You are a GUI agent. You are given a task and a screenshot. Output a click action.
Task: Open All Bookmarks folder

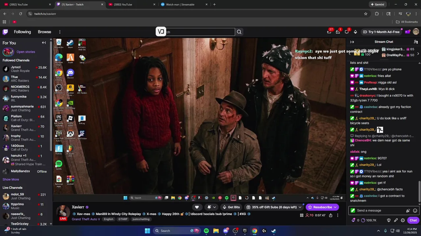[x=407, y=22]
